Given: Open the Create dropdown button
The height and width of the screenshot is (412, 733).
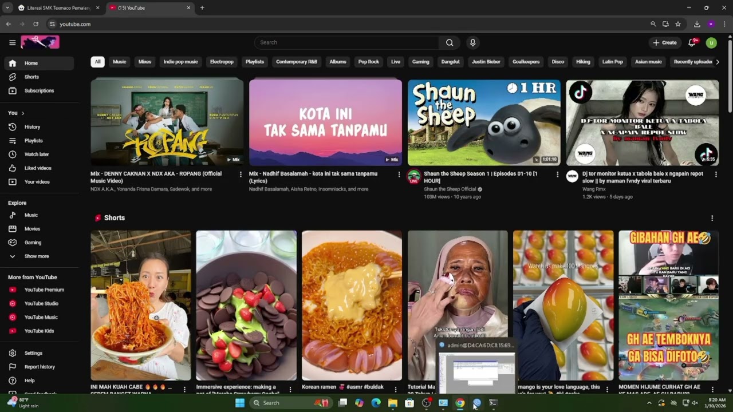Looking at the screenshot, I should (664, 42).
